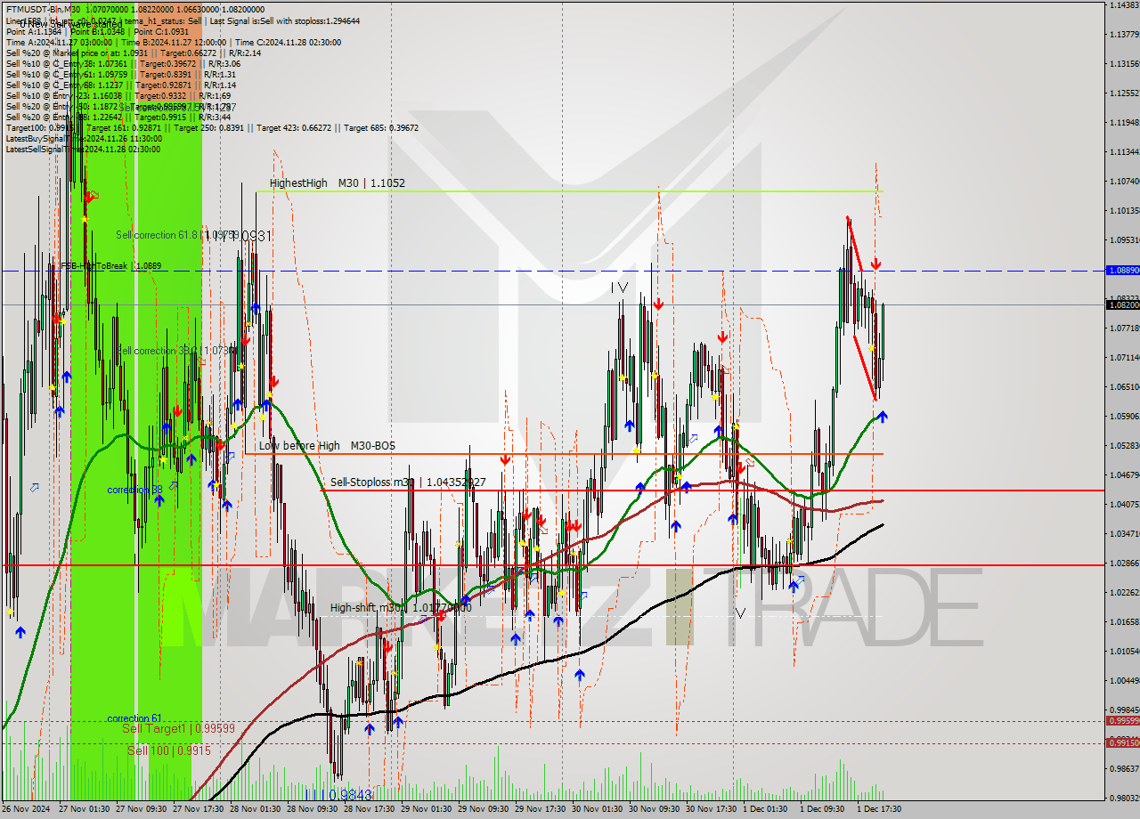The width and height of the screenshot is (1140, 819).
Task: Click the '1 Dec 17:30' time label
Action: pos(878,809)
